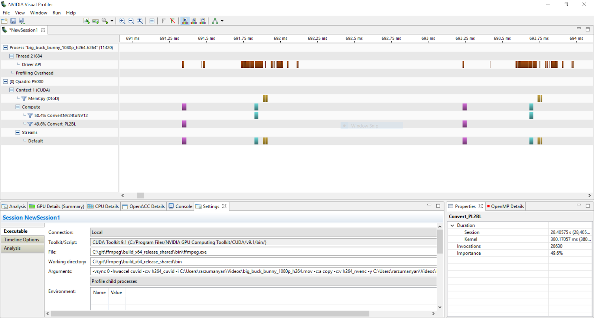Click the dependency analysis tree icon
594x318 pixels.
tap(215, 21)
